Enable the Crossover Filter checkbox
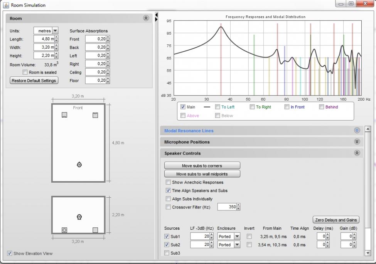The image size is (376, 264). [x=168, y=207]
